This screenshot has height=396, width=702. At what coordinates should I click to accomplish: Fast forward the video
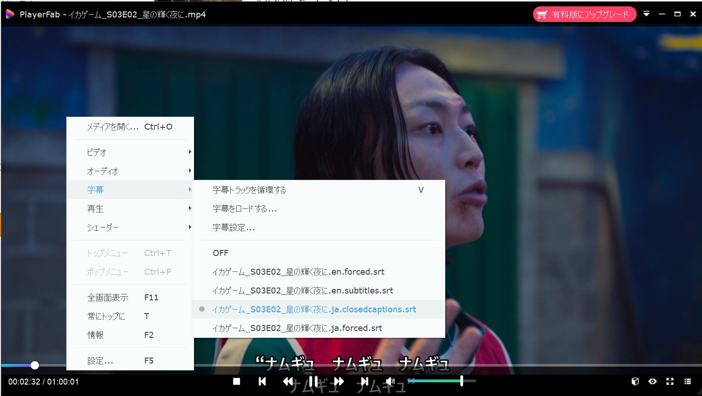(x=339, y=381)
